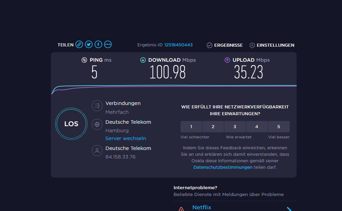Click the Ergebnis-ID 12518450443 link
Image resolution: width=342 pixels, height=211 pixels.
click(179, 45)
